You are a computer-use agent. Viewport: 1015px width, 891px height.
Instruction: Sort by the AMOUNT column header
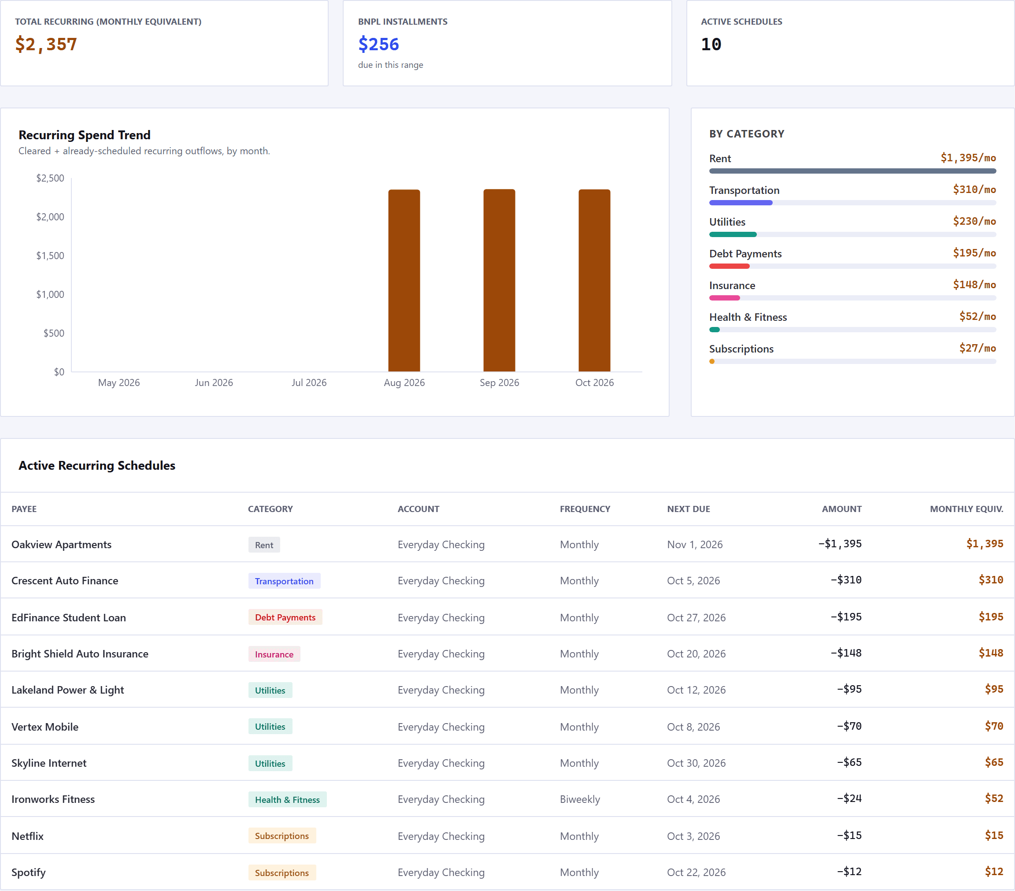pos(842,509)
